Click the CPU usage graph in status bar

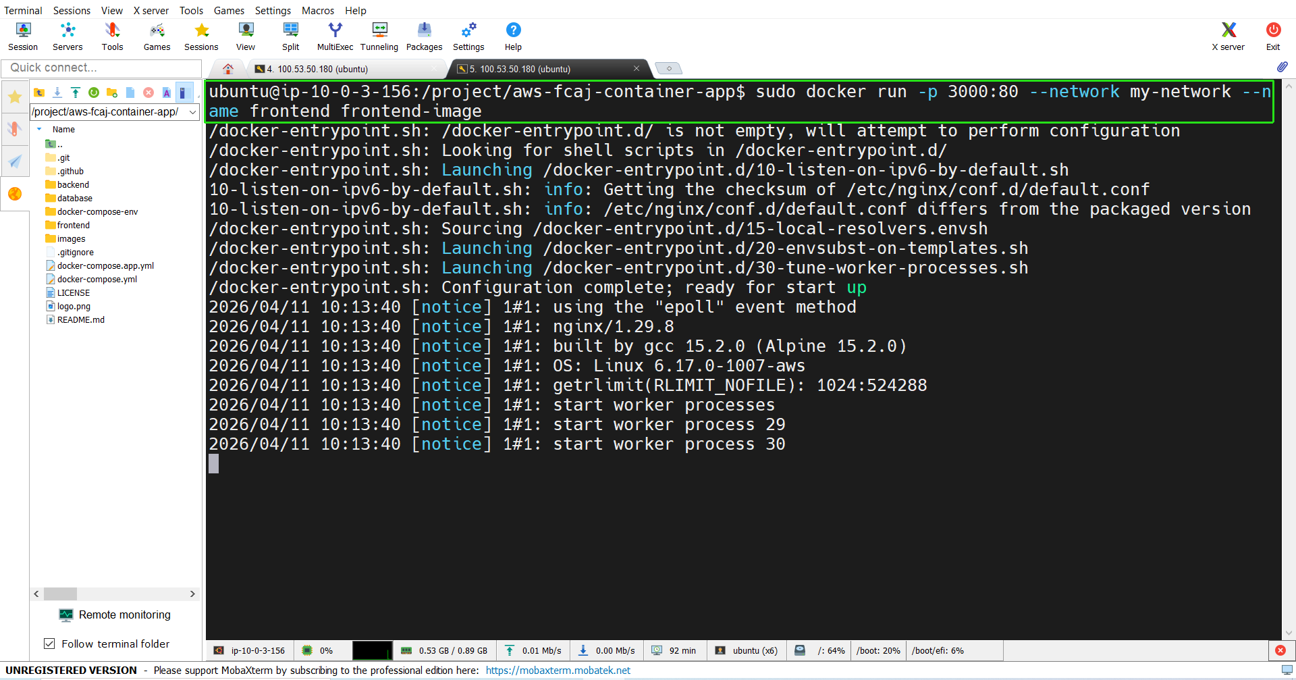pos(372,650)
